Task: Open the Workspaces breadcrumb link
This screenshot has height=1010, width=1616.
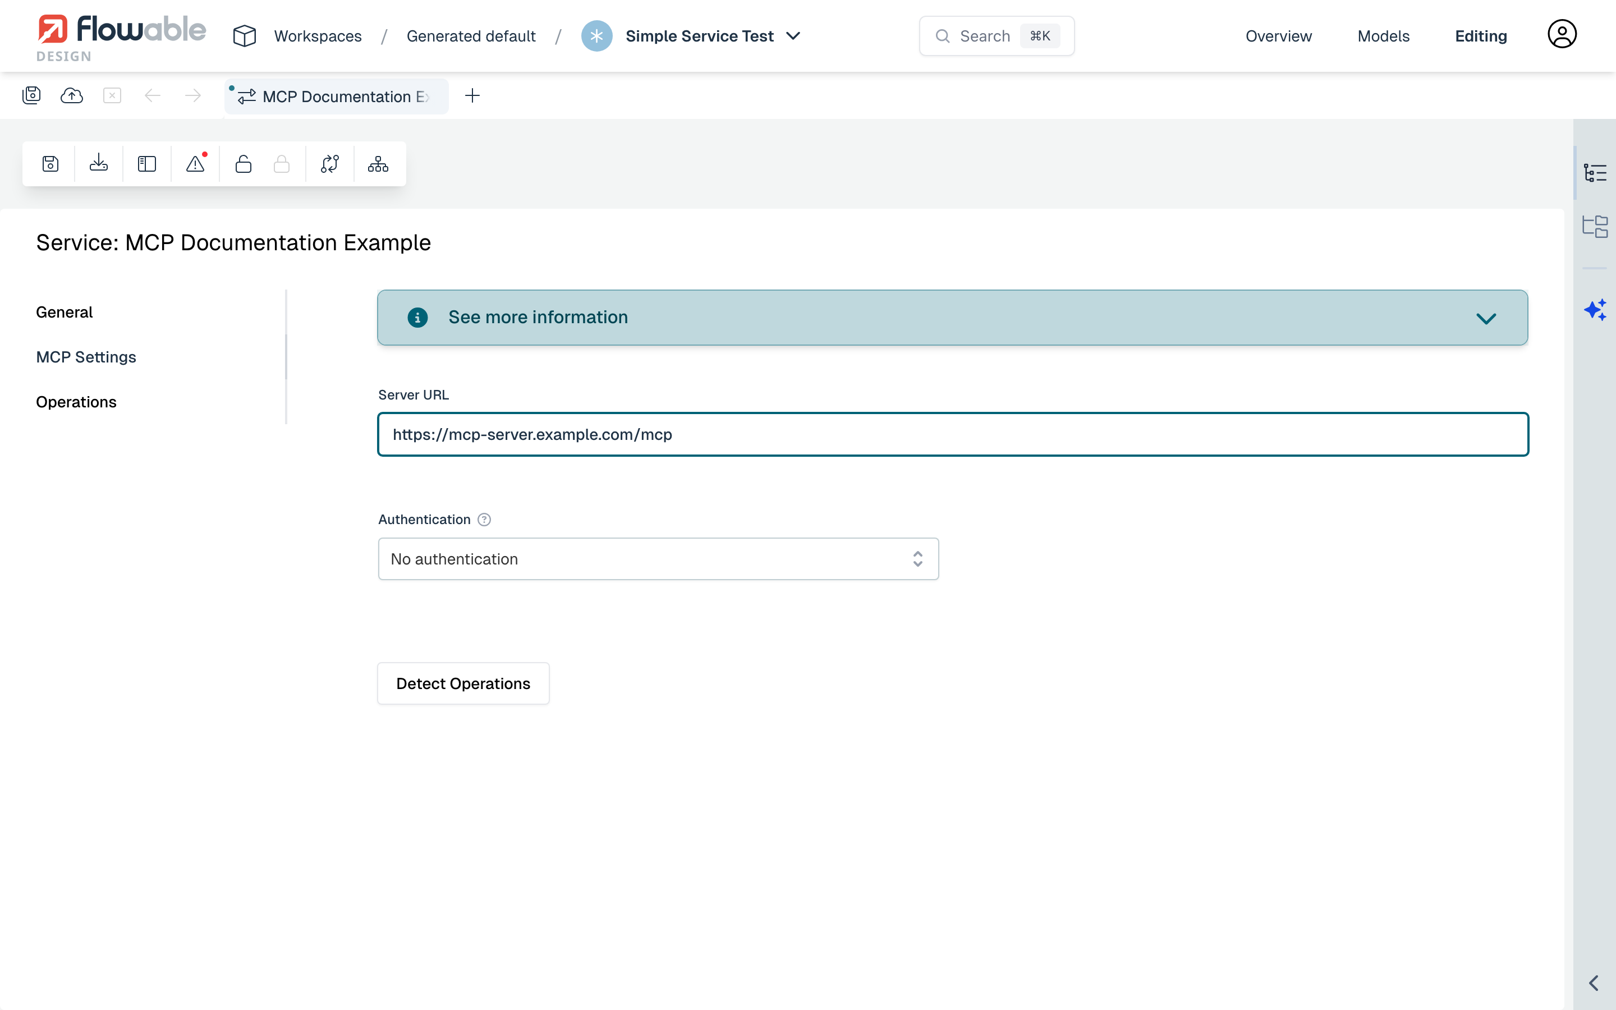Action: pyautogui.click(x=318, y=35)
